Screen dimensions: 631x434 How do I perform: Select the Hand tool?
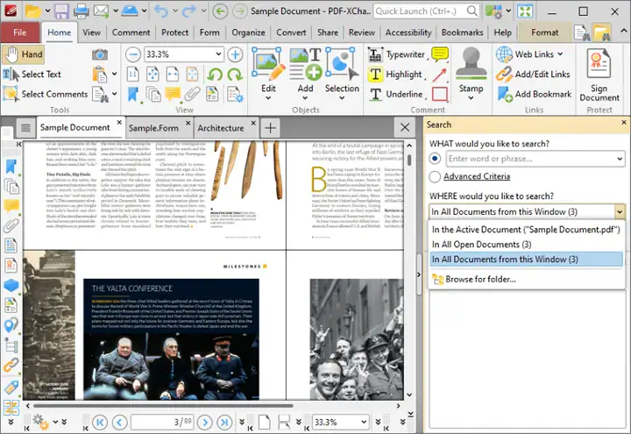24,54
